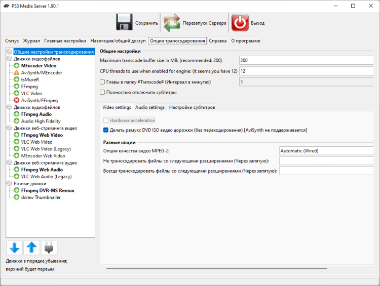Click the orange warning icon beside AviSynth/MEncoder
The image size is (380, 286).
click(x=17, y=73)
